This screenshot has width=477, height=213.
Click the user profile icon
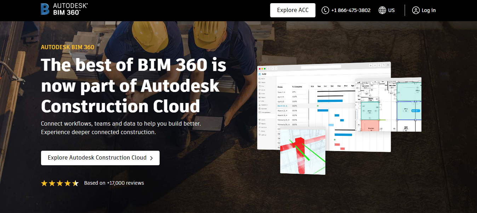[x=416, y=10]
